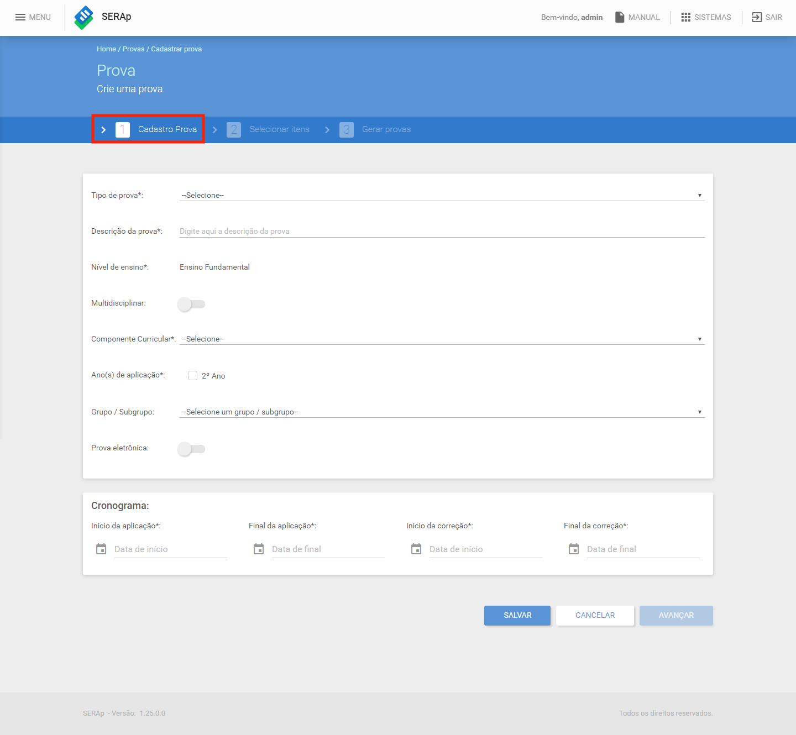
Task: Focus the Descrição da prova text field
Action: [442, 231]
